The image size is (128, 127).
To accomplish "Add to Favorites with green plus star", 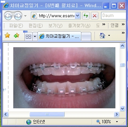I will click(16, 36).
